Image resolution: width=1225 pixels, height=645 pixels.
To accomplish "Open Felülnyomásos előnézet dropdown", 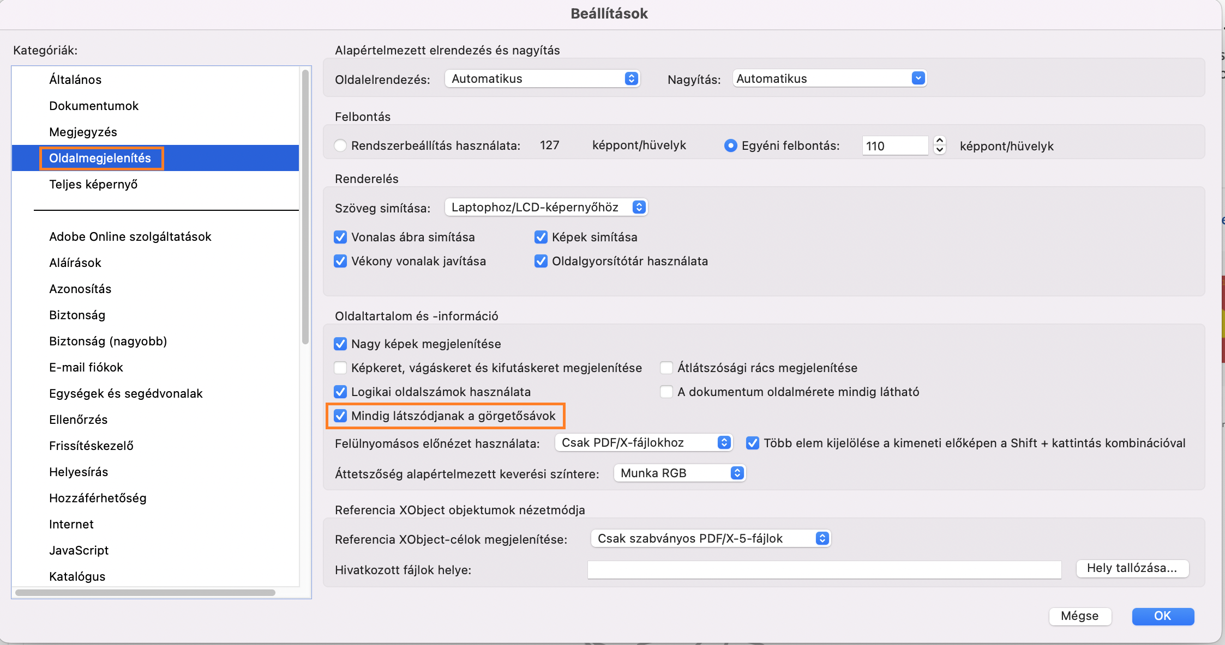I will tap(644, 443).
